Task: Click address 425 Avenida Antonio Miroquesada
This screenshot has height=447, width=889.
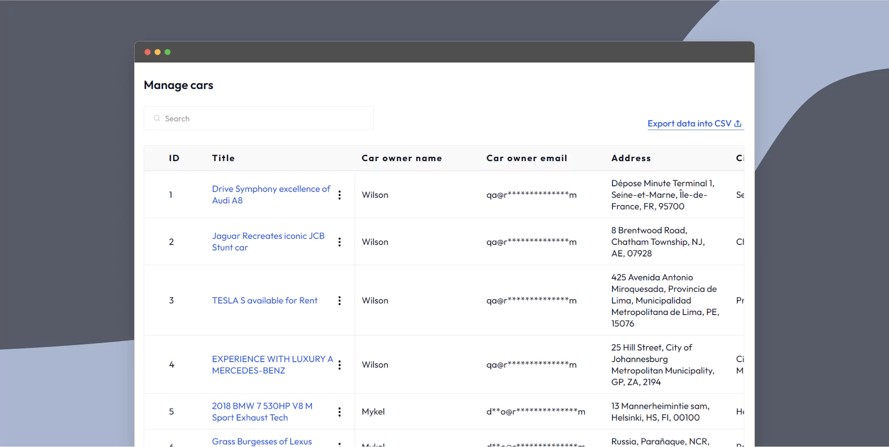Action: click(665, 300)
